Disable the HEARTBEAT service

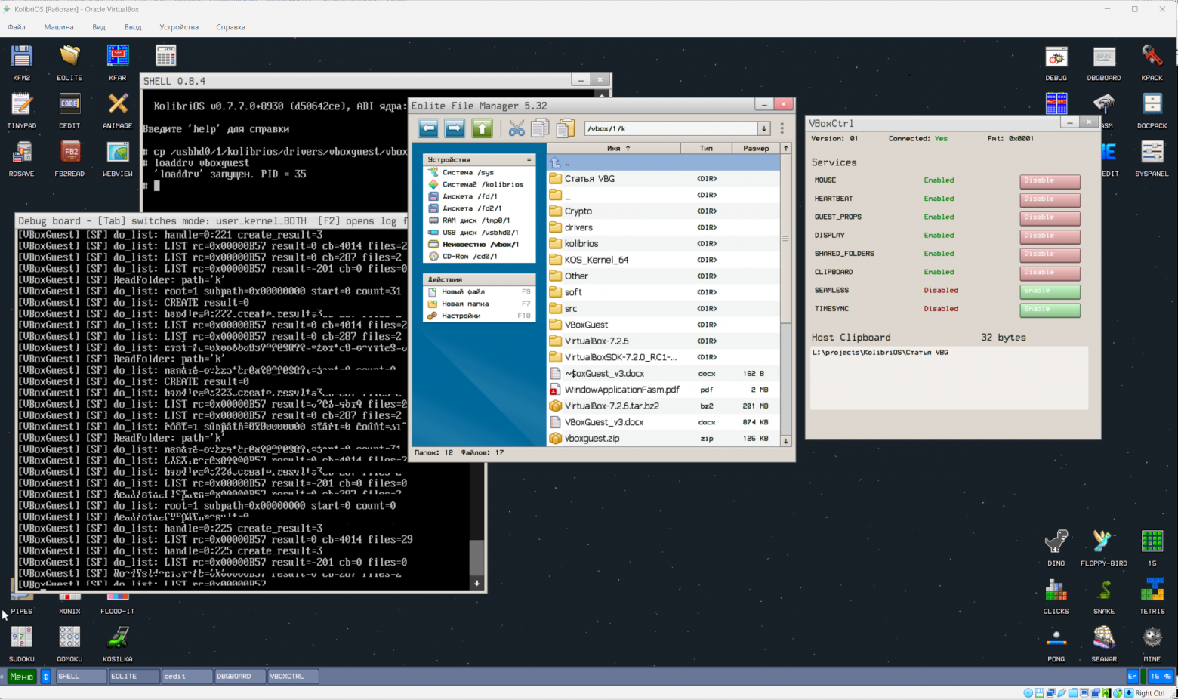(1050, 199)
